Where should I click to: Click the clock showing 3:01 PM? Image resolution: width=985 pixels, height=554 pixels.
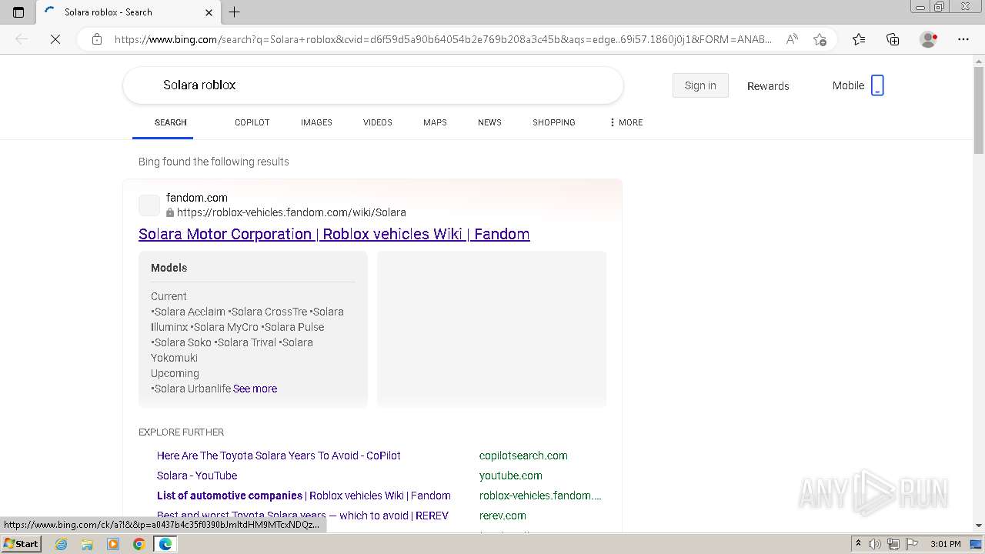point(945,544)
